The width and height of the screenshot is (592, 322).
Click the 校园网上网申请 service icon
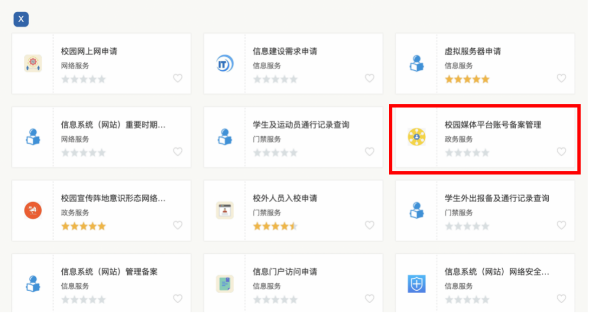coord(33,64)
